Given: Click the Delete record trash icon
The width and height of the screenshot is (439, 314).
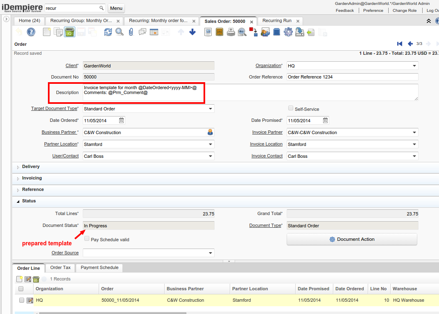Looking at the screenshot, I should click(70, 32).
